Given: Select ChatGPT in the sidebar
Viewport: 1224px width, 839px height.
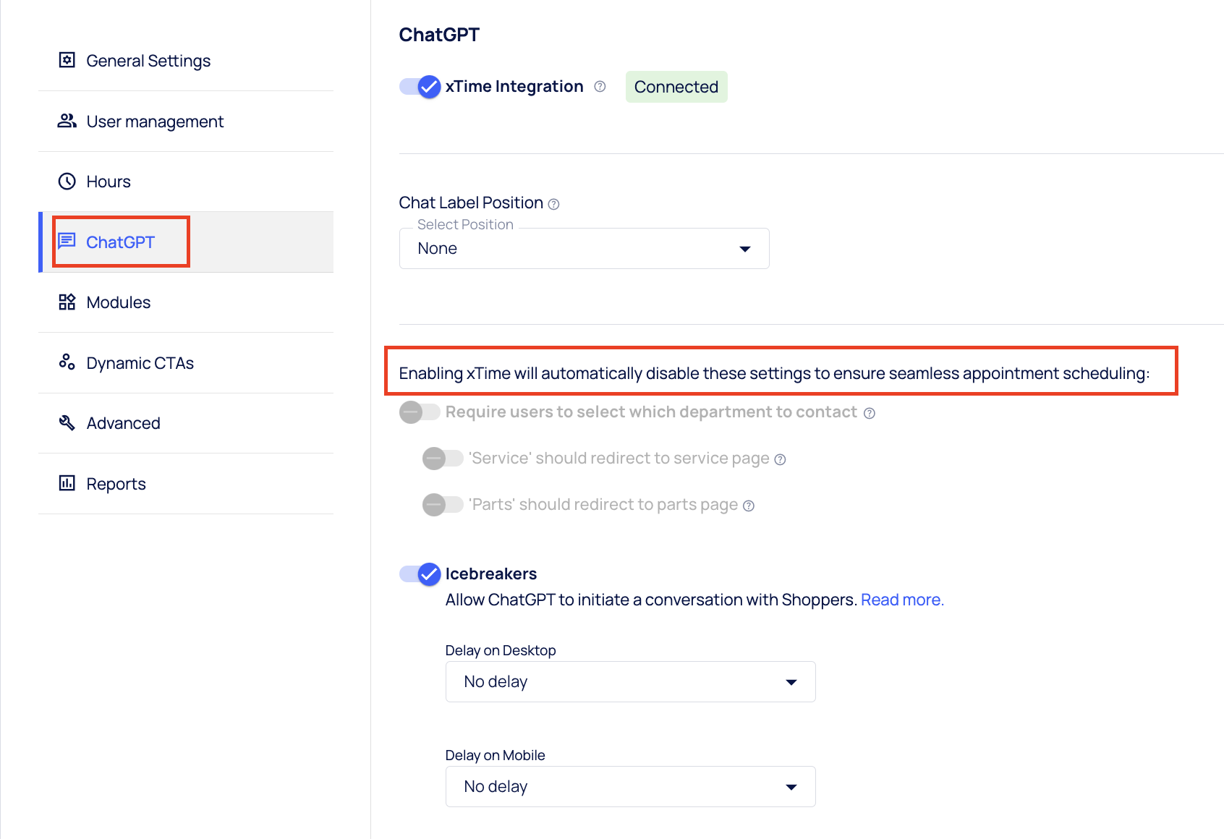Looking at the screenshot, I should pyautogui.click(x=186, y=242).
